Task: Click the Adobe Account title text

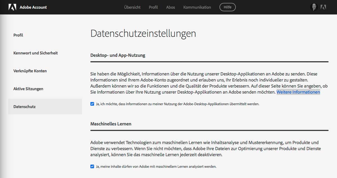Action: click(x=33, y=7)
